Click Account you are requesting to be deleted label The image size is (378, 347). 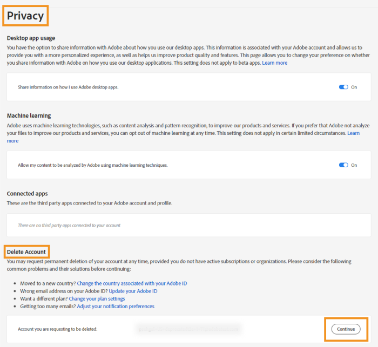coord(58,329)
